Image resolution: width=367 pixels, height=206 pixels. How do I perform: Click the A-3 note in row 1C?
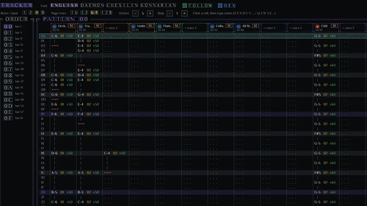[81, 173]
